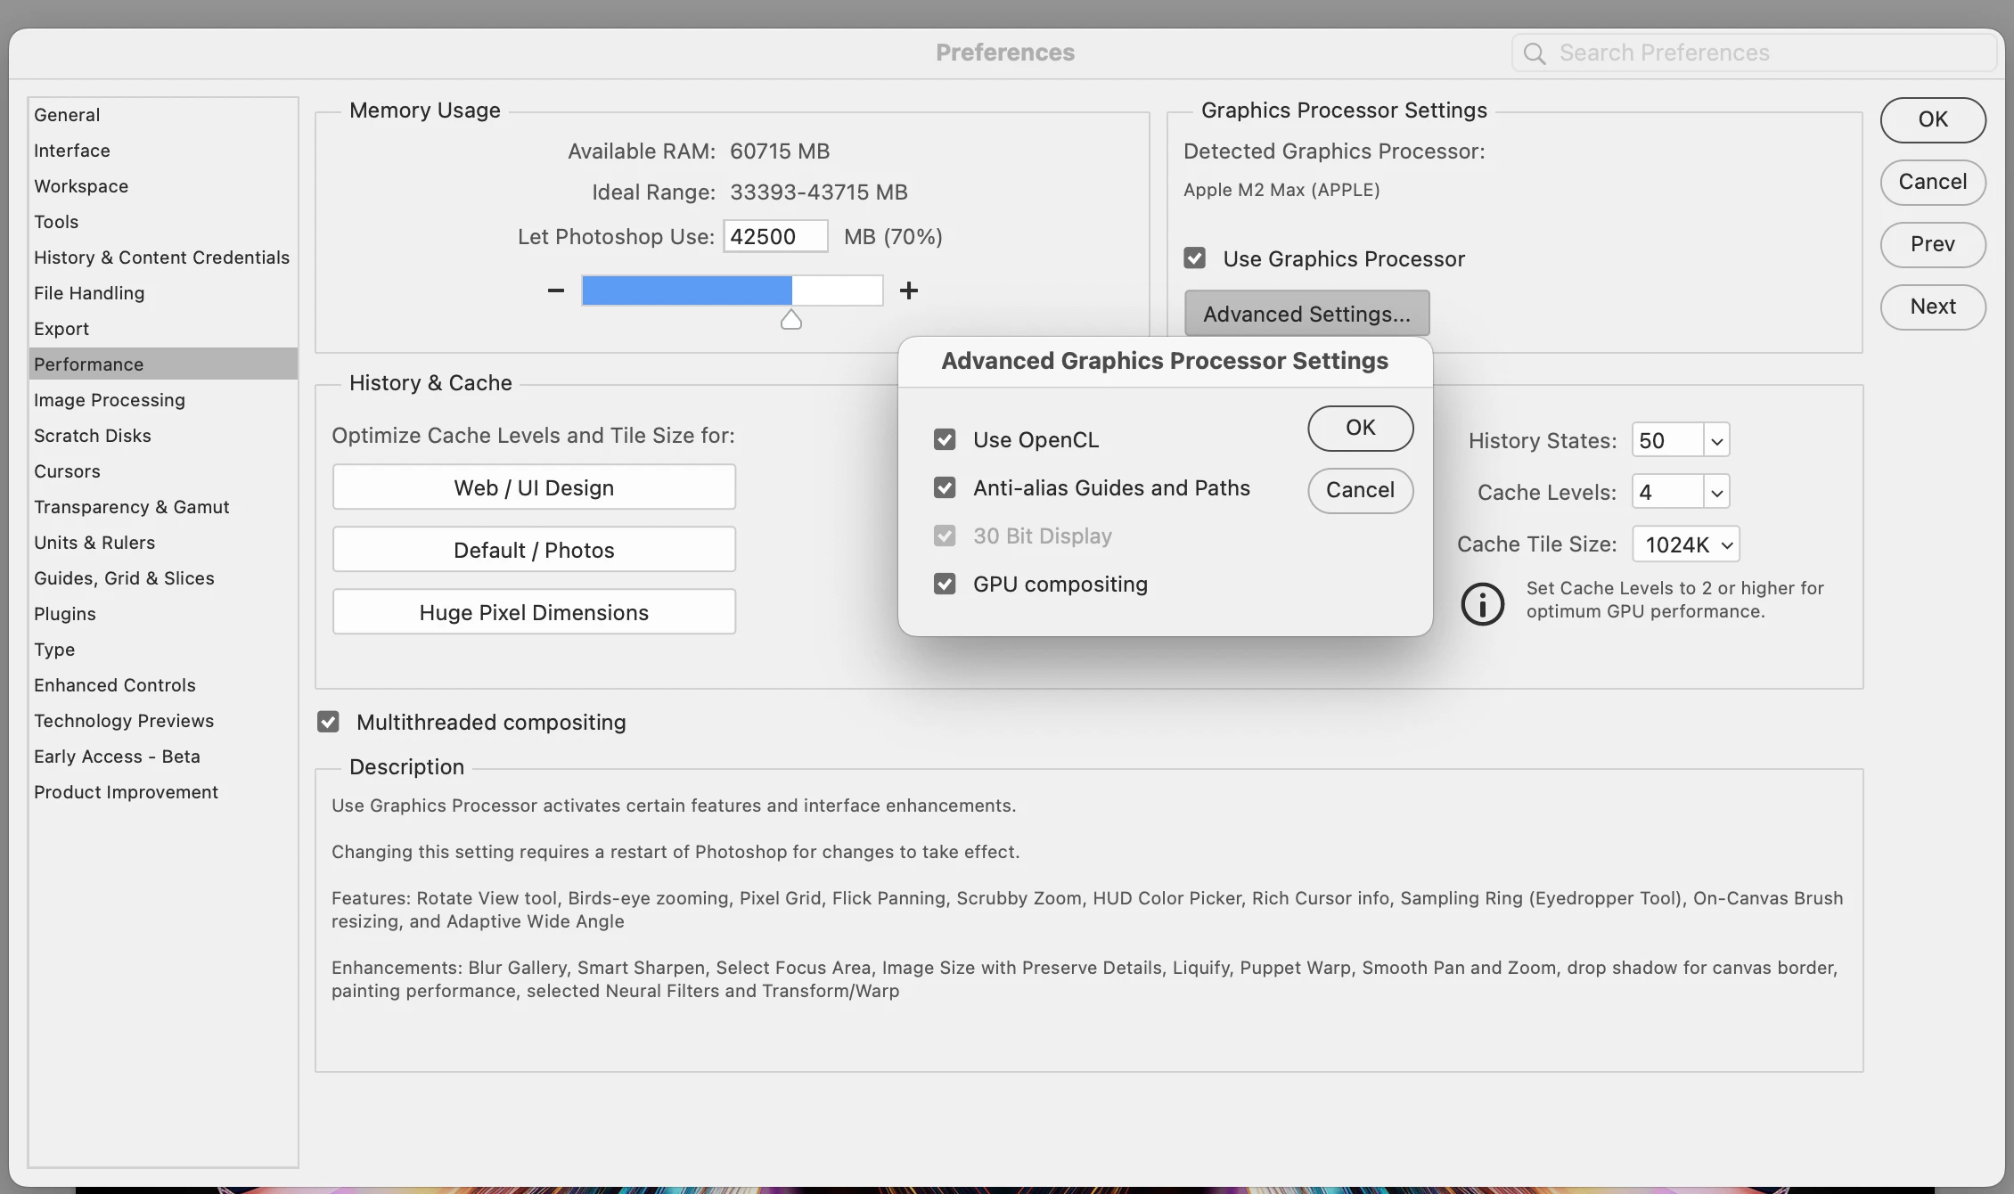Click the plus icon of memory slider
The height and width of the screenshot is (1194, 2014).
[x=908, y=290]
